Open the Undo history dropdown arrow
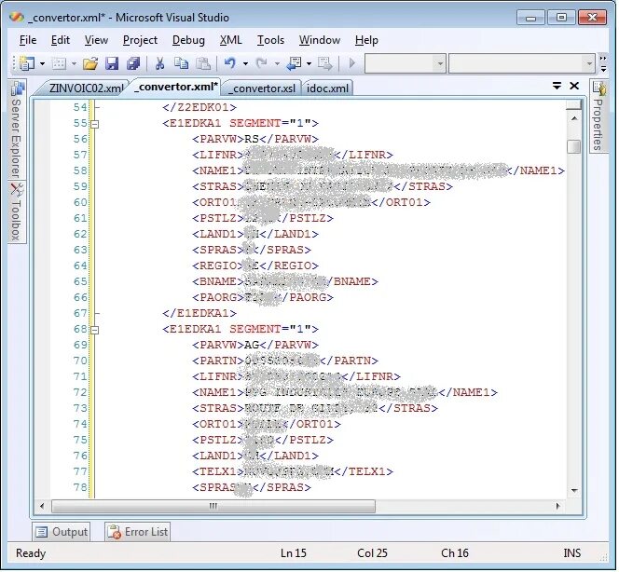Image resolution: width=619 pixels, height=572 pixels. tap(245, 63)
